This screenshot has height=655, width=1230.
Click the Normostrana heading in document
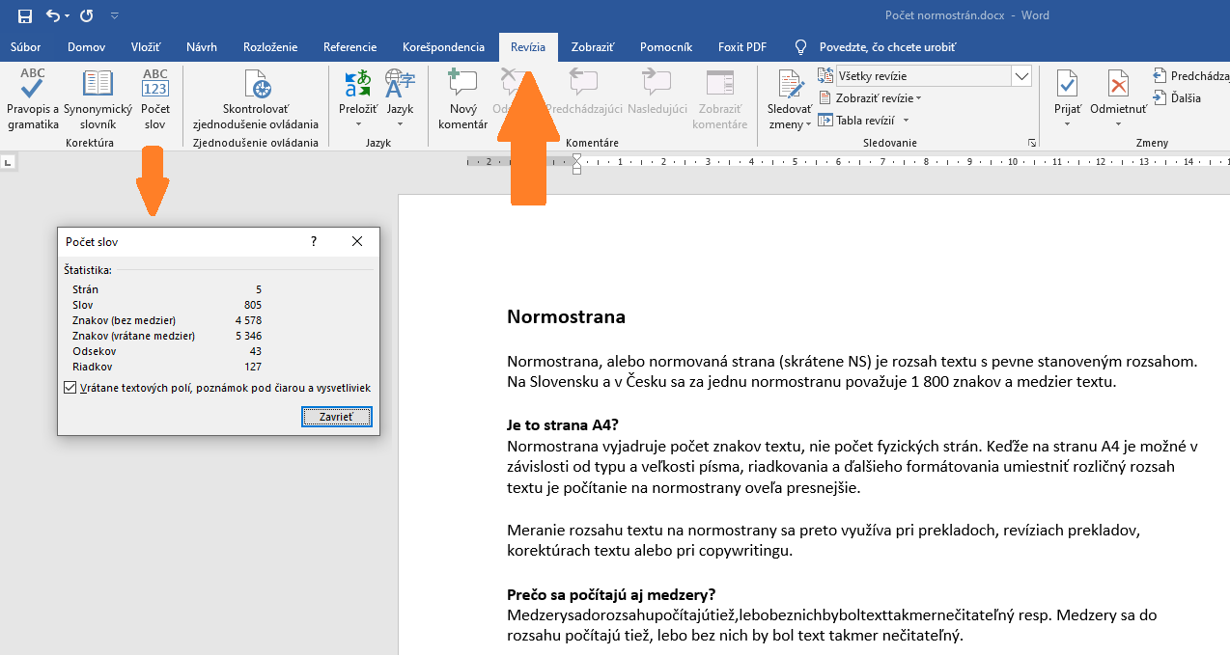point(566,316)
